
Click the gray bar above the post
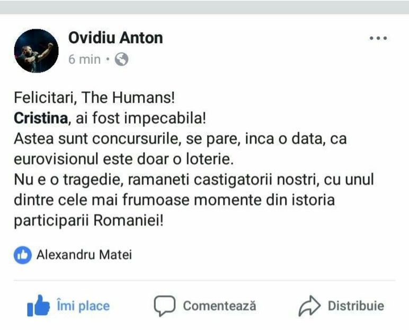click(x=204, y=6)
